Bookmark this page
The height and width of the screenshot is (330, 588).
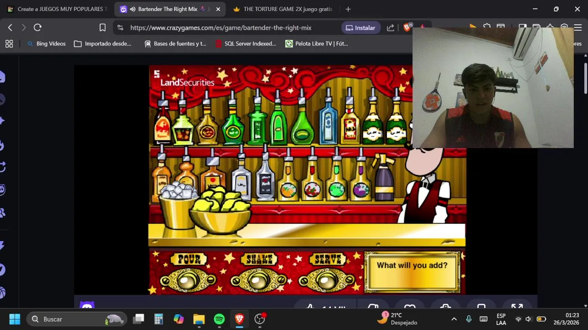click(x=102, y=27)
